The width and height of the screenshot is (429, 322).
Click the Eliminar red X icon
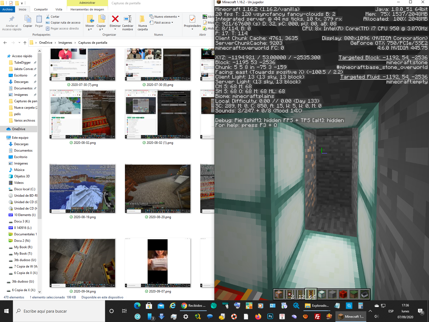tap(115, 19)
